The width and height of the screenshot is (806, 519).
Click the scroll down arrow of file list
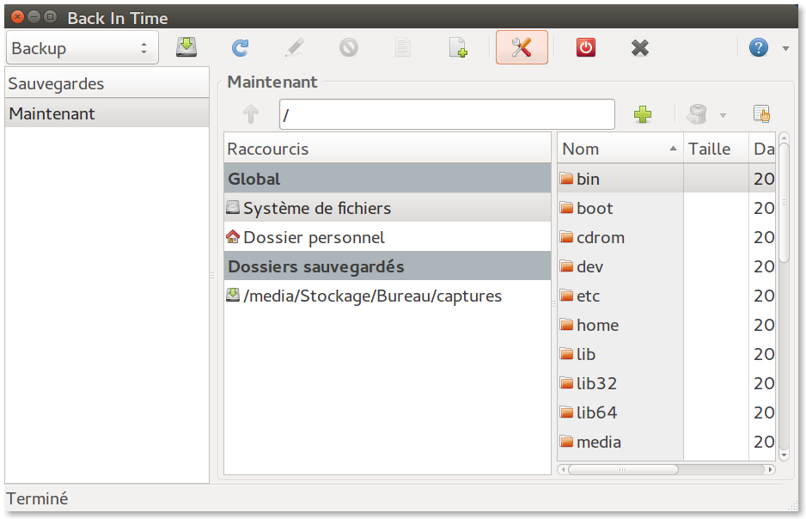pos(784,455)
